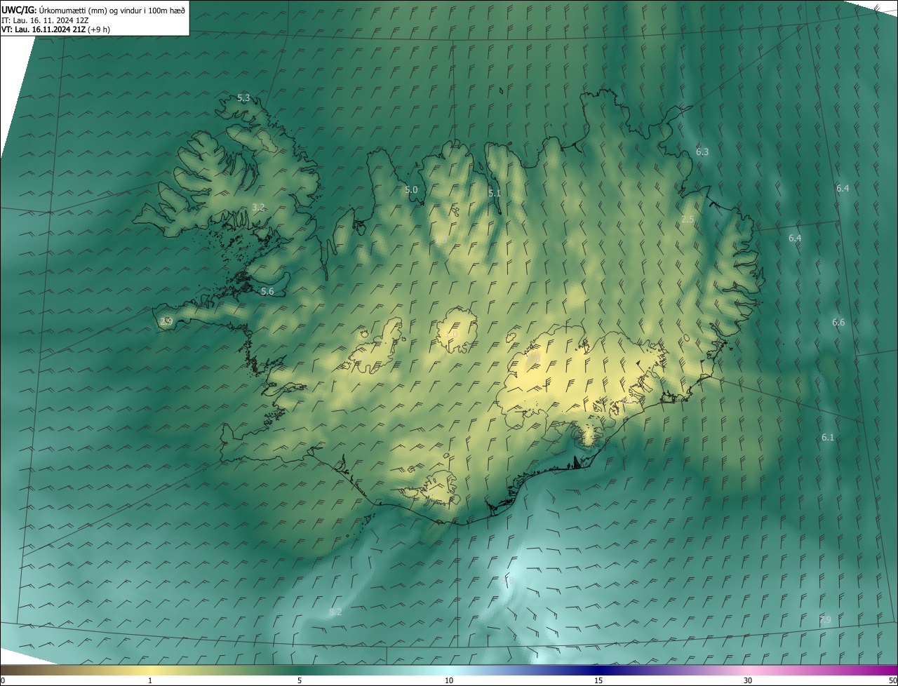Click the 6.1 value southeast of Iceland

[x=828, y=437]
